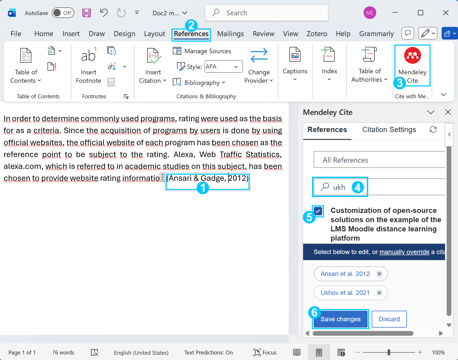Open the Footnotes dialog launcher
The image size is (458, 360).
[126, 96]
